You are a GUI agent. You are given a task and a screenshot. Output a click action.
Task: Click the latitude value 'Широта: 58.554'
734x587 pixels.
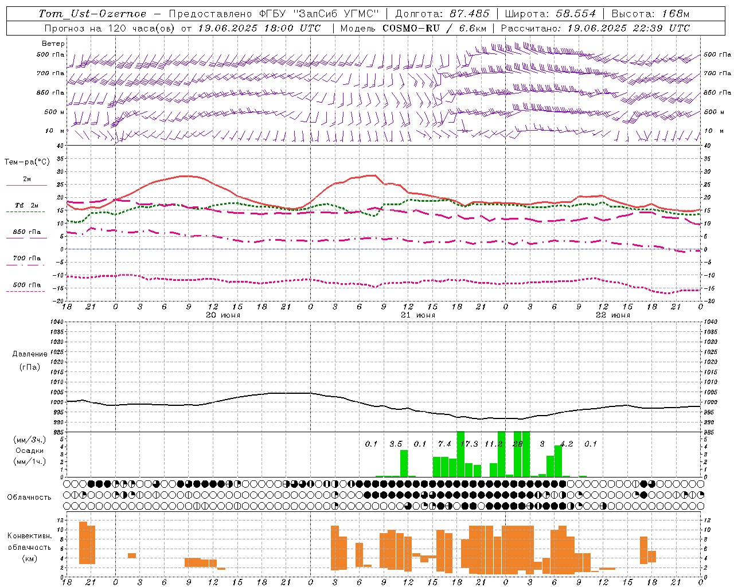550,14
